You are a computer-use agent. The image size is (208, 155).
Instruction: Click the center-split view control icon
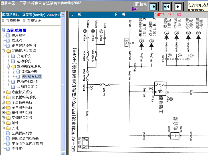(167, 6)
